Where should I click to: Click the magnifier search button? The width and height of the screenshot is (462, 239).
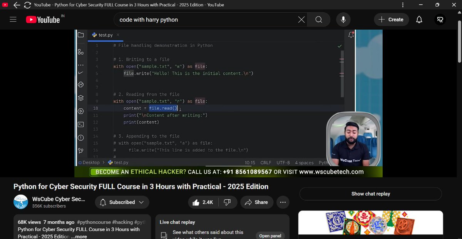tap(319, 20)
